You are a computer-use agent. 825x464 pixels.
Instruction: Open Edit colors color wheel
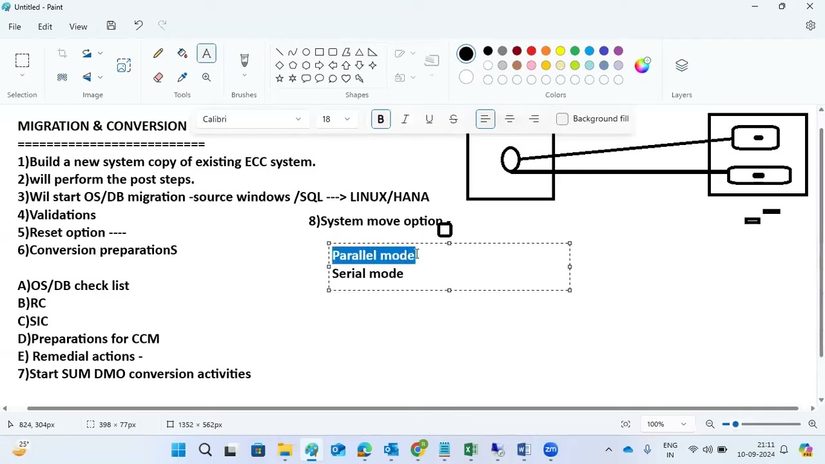643,65
